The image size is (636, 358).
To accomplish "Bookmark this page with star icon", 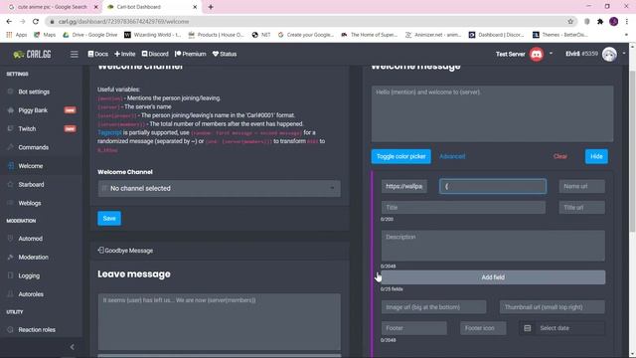I will tap(570, 22).
